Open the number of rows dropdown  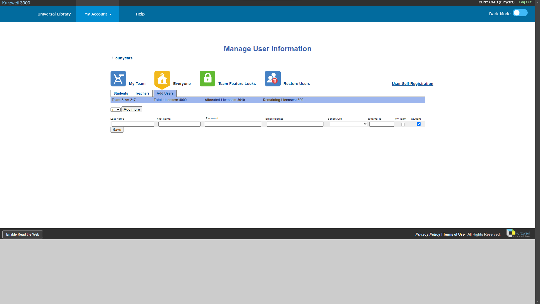click(116, 110)
